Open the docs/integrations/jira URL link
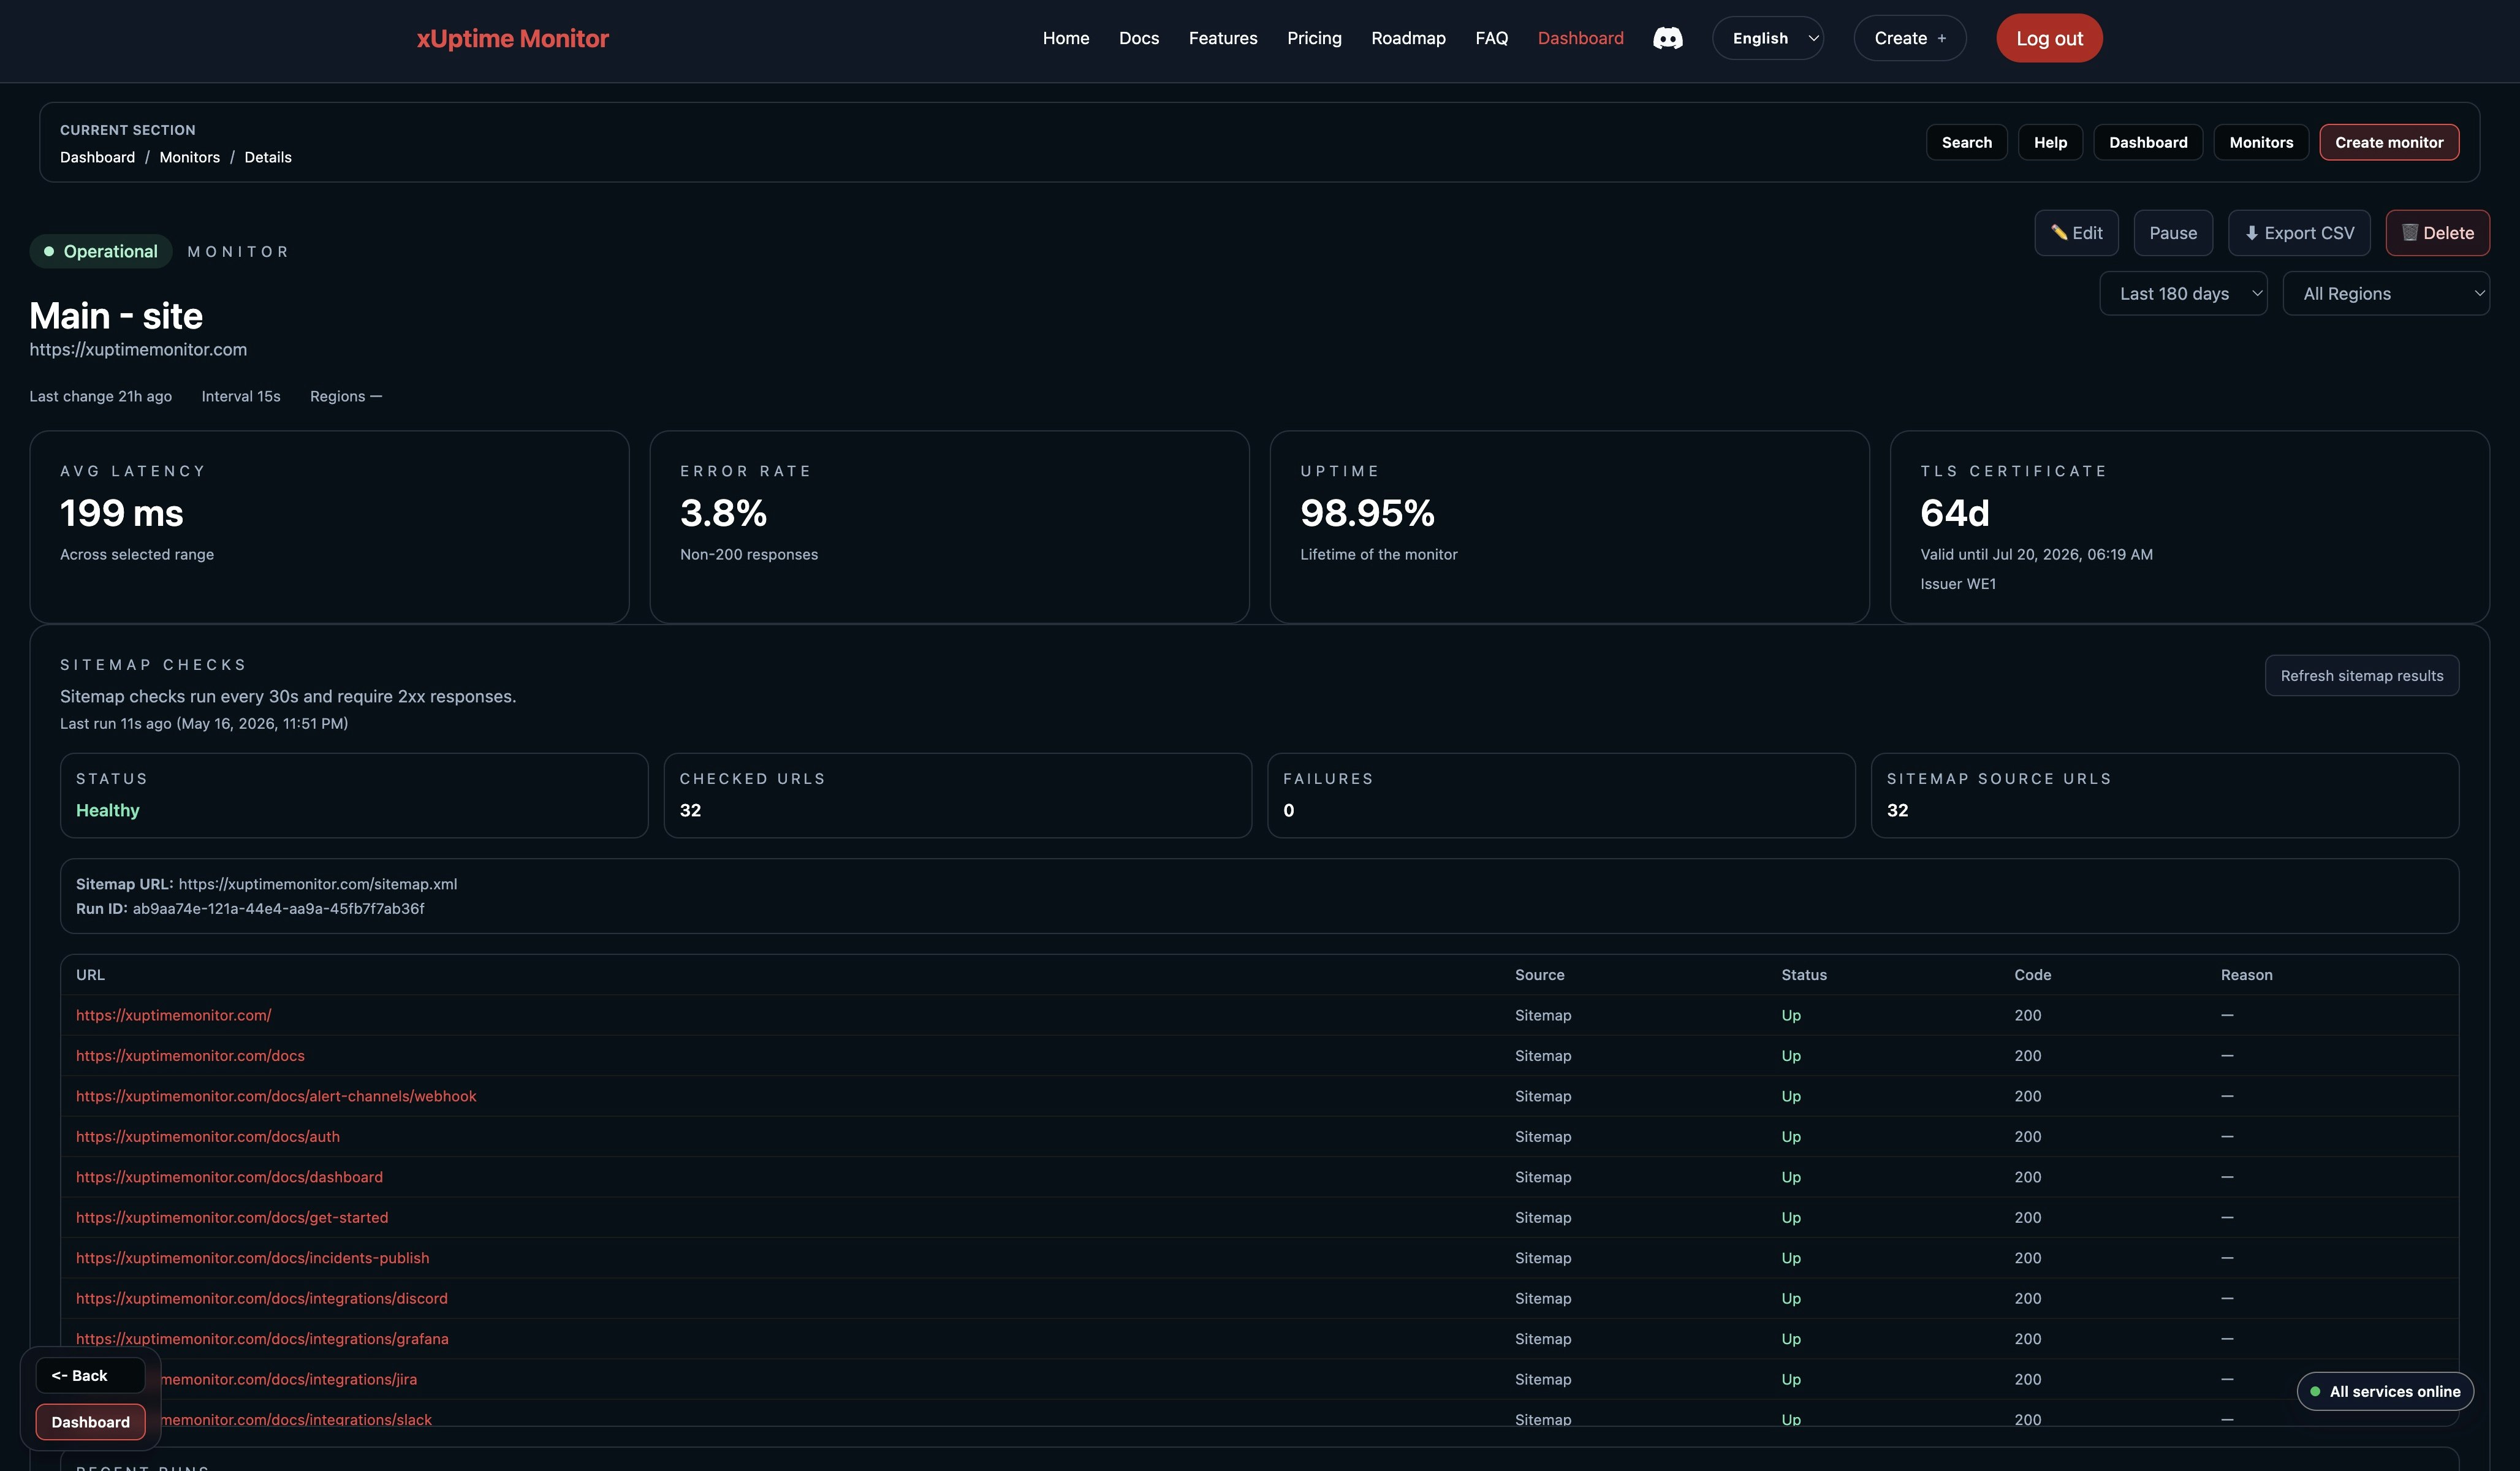 [288, 1380]
